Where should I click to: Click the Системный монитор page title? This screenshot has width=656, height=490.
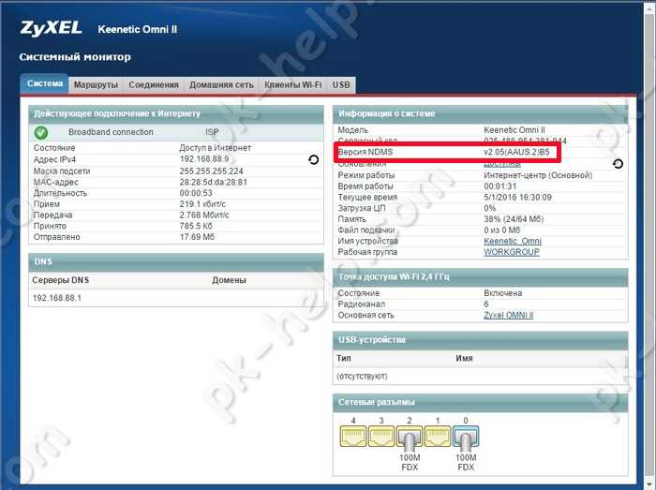(x=75, y=57)
